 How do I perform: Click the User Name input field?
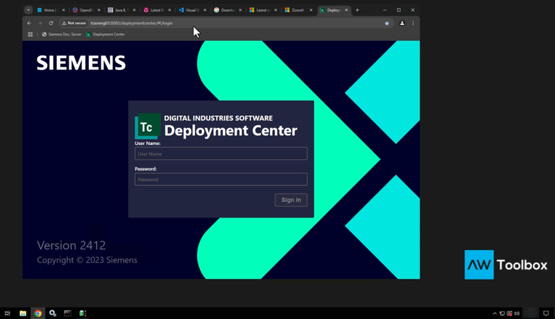pyautogui.click(x=221, y=154)
